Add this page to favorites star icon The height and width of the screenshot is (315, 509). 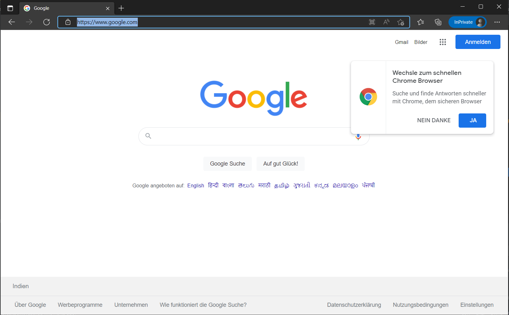tap(401, 22)
